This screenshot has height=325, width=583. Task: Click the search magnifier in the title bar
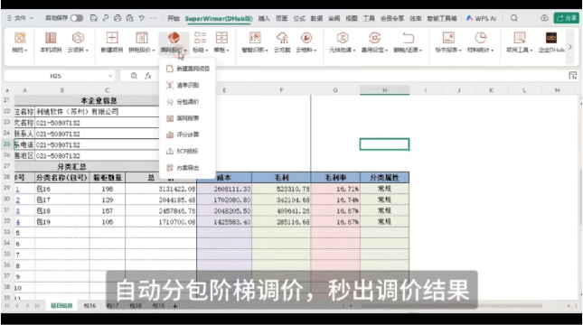513,18
